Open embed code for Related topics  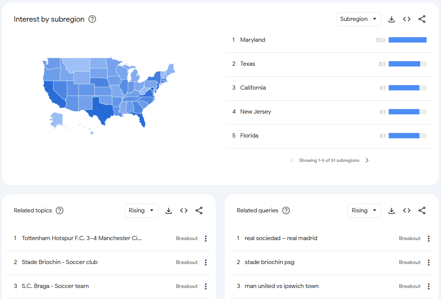pyautogui.click(x=184, y=210)
